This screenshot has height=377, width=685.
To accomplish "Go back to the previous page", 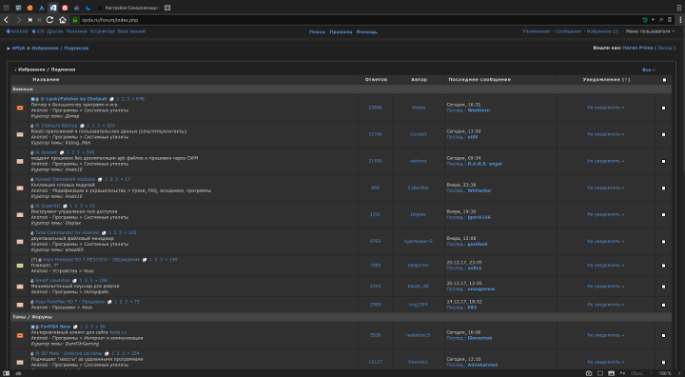I will [x=6, y=20].
